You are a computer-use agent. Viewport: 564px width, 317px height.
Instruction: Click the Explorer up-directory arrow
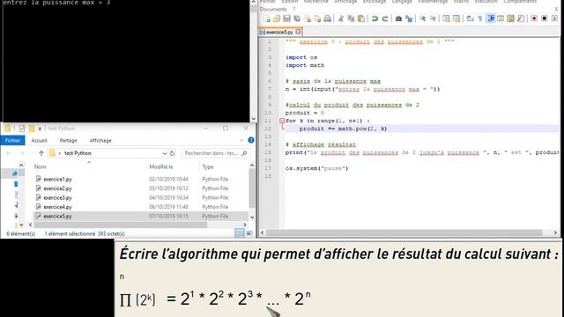pos(41,153)
